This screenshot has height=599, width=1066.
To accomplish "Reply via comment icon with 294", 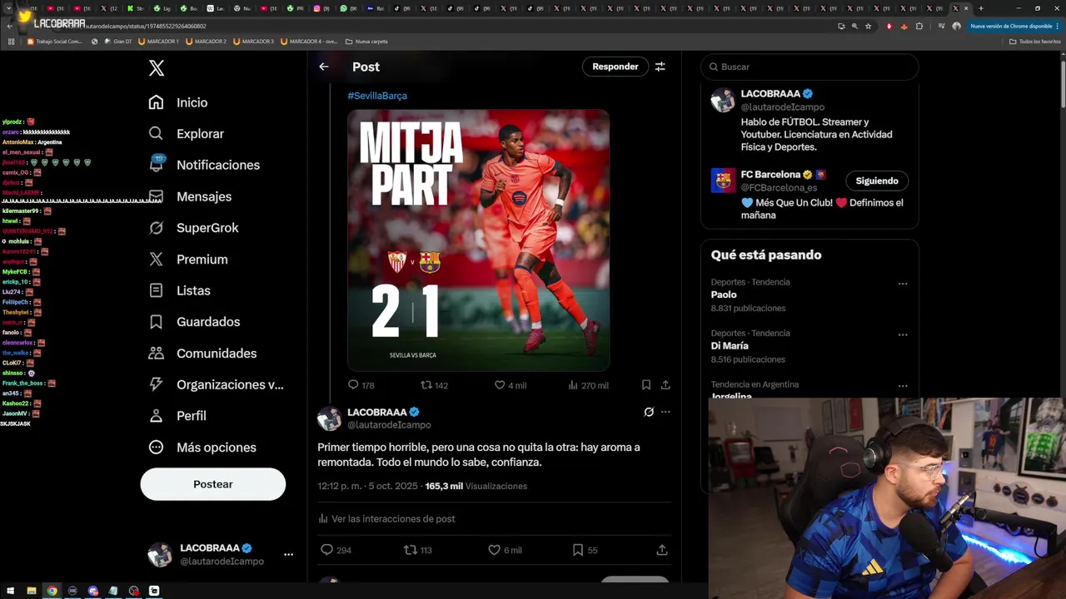I will click(x=326, y=550).
